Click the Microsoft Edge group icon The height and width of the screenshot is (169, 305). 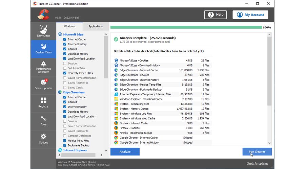point(60,34)
